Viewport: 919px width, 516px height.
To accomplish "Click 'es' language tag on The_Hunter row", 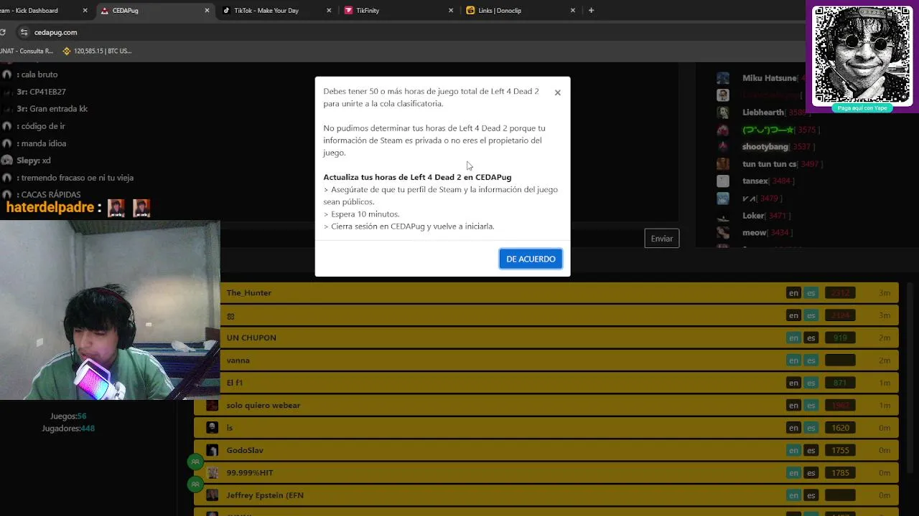I will click(x=811, y=293).
